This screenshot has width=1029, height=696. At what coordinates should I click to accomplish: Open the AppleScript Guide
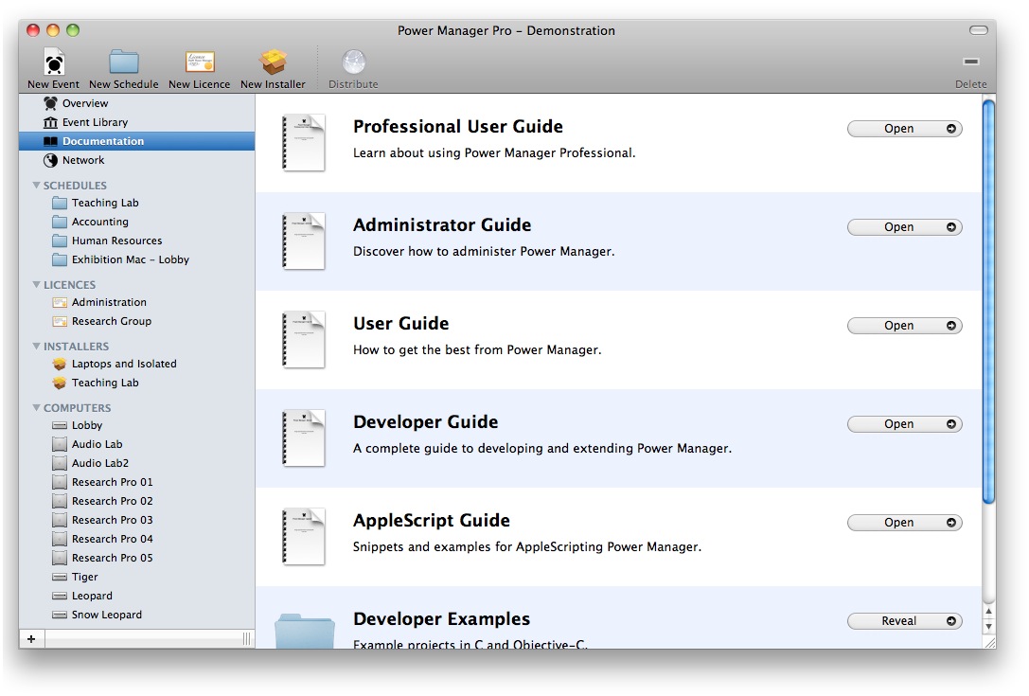(x=904, y=523)
